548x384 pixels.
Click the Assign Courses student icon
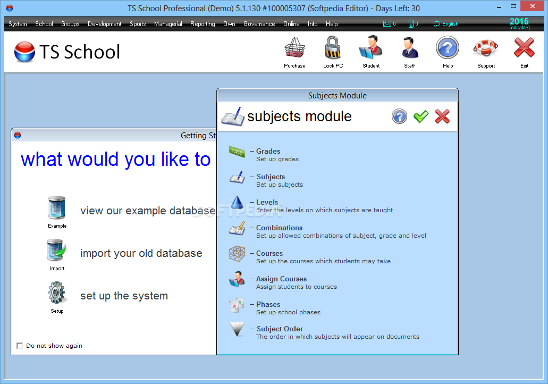tap(237, 279)
